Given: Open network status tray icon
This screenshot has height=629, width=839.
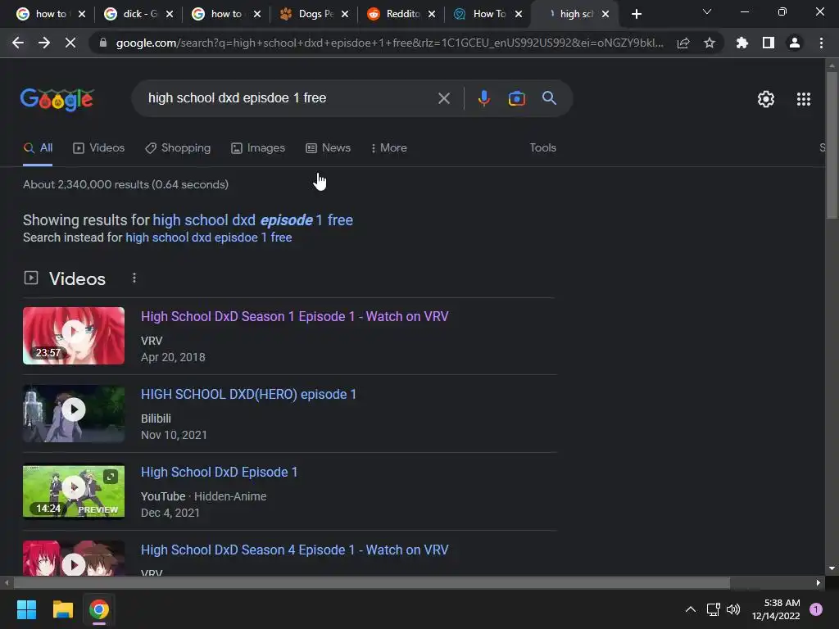Looking at the screenshot, I should coord(713,609).
